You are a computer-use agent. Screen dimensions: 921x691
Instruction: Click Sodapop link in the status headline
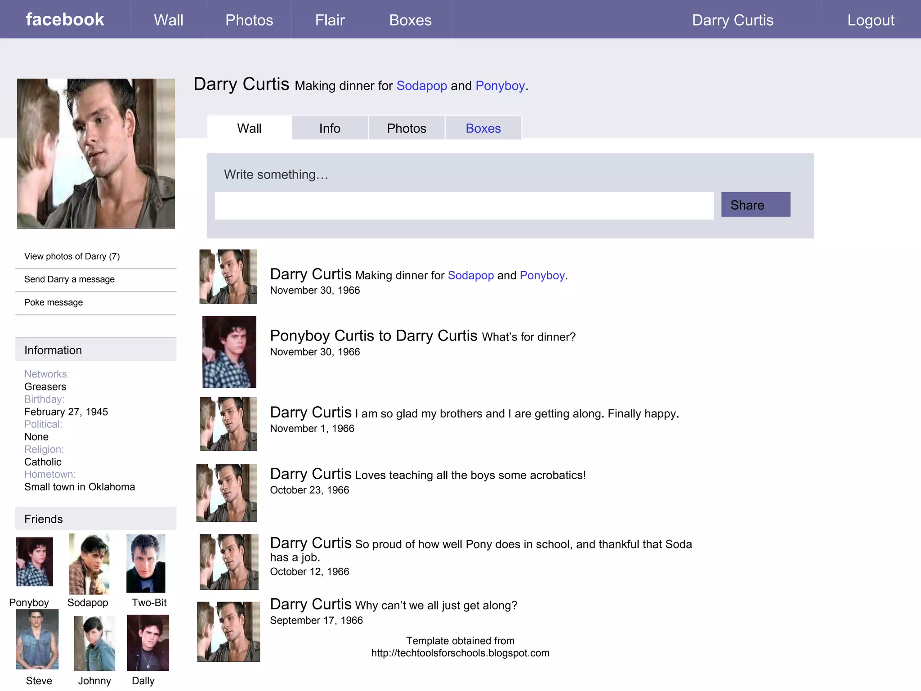pyautogui.click(x=421, y=85)
